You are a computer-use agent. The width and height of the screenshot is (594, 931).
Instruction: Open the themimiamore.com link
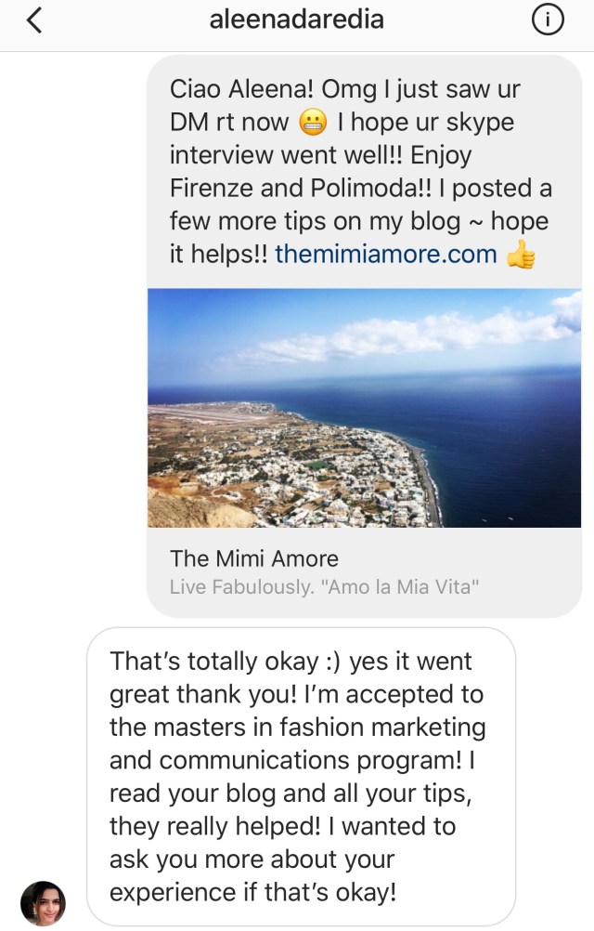(386, 254)
